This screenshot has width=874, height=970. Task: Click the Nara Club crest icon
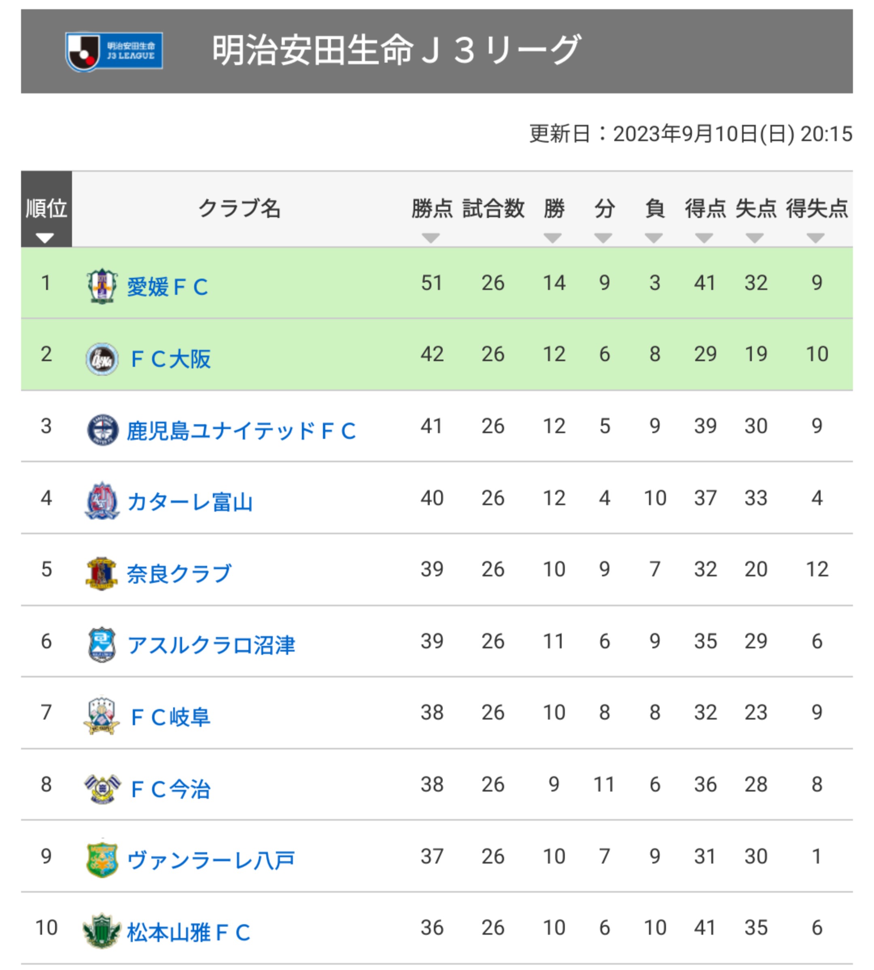tap(101, 573)
